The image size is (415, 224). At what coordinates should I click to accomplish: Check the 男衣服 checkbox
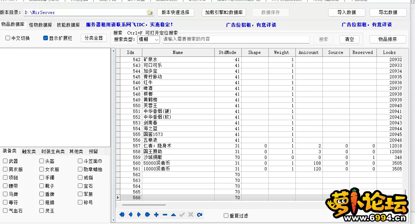pyautogui.click(x=5, y=169)
